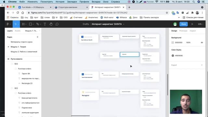Select the Ретаргет card on canvas

click(89, 95)
